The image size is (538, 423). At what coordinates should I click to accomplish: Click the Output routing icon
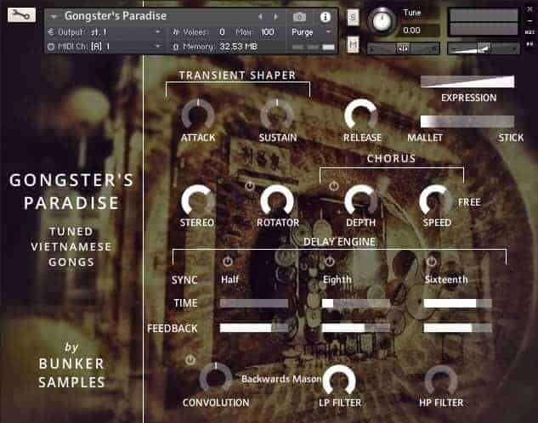click(51, 32)
